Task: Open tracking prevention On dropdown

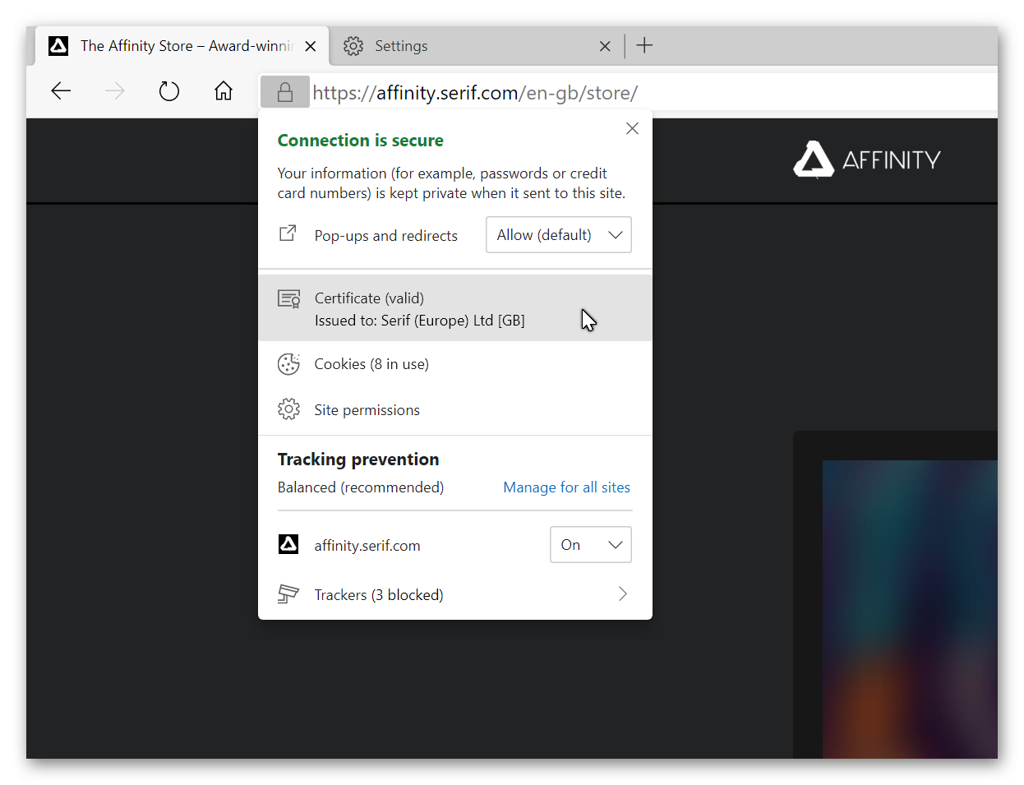Action: pyautogui.click(x=591, y=545)
